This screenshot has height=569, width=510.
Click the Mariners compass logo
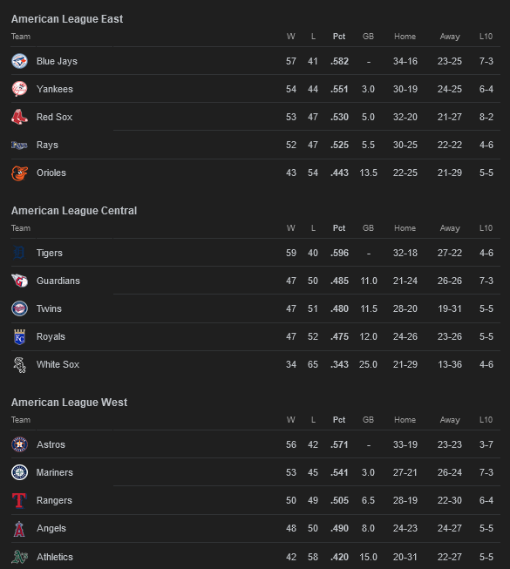[19, 472]
